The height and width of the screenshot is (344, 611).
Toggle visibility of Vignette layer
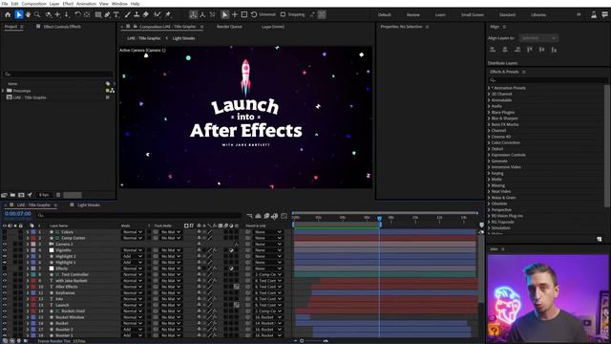tap(5, 250)
